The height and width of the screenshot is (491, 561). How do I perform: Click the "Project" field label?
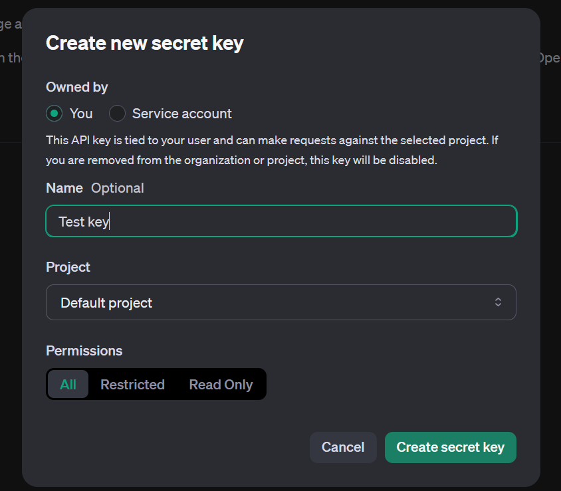tap(68, 267)
